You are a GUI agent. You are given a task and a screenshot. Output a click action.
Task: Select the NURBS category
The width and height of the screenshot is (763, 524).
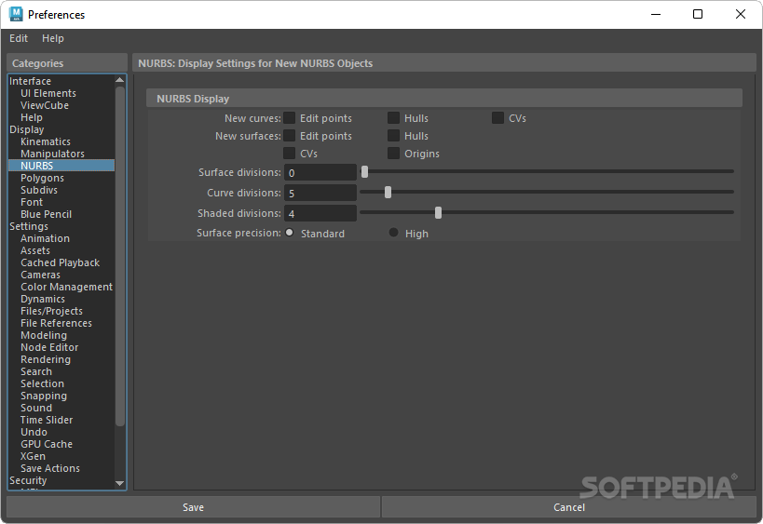(x=61, y=166)
